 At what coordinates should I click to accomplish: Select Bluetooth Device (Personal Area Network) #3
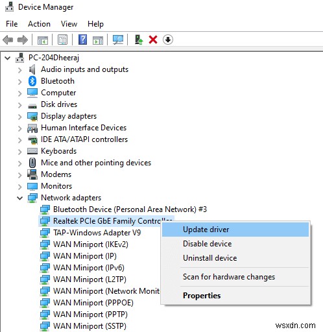[130, 209]
